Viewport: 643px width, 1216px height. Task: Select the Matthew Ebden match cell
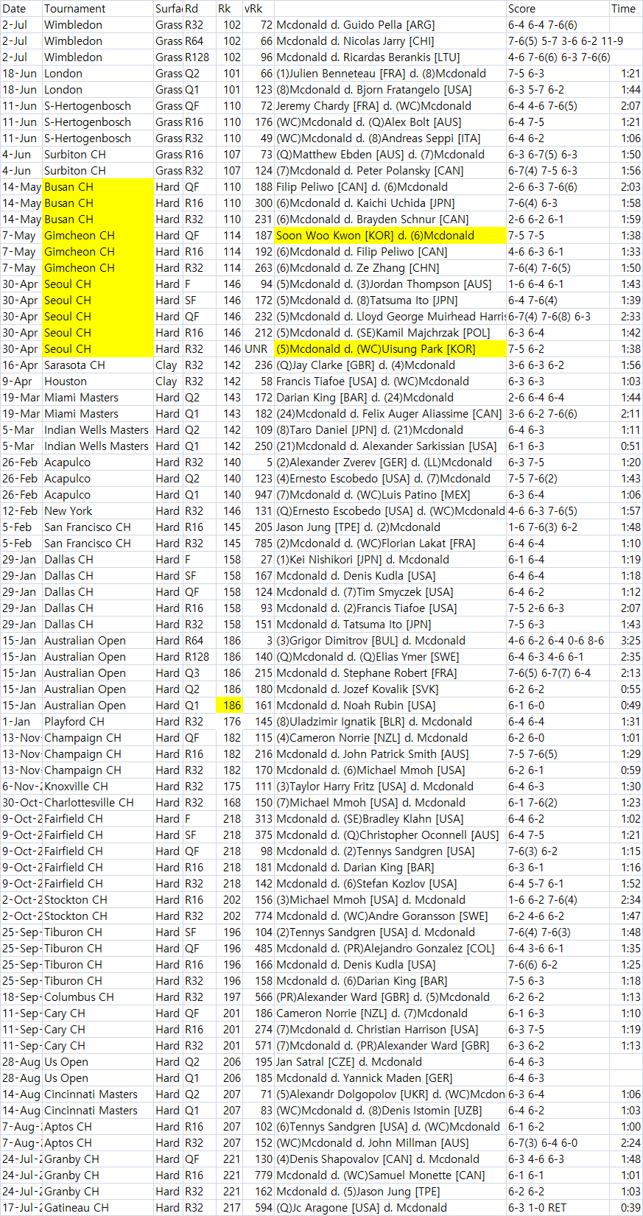click(390, 154)
